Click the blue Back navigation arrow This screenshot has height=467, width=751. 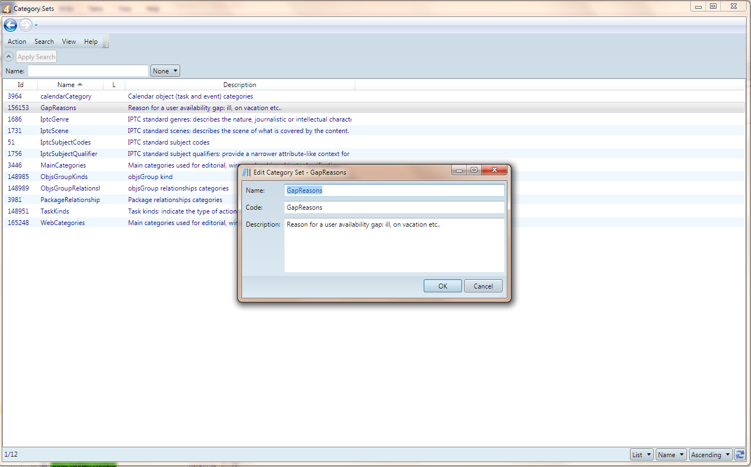[x=10, y=25]
